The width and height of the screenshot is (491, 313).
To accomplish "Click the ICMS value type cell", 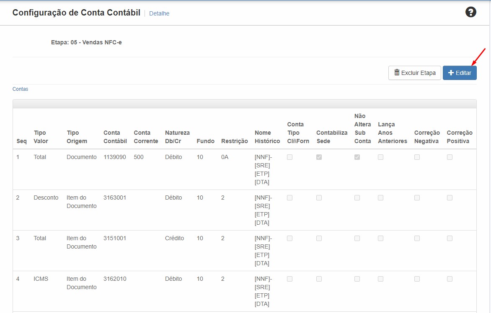I will click(41, 279).
